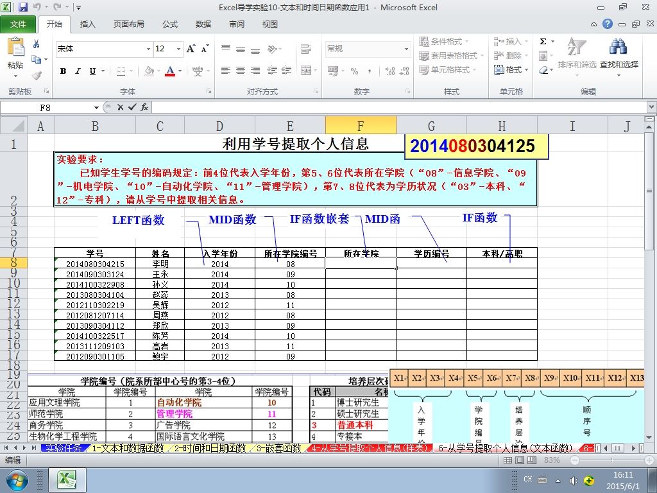Click the Windows Start button
This screenshot has height=493, width=657.
click(16, 480)
